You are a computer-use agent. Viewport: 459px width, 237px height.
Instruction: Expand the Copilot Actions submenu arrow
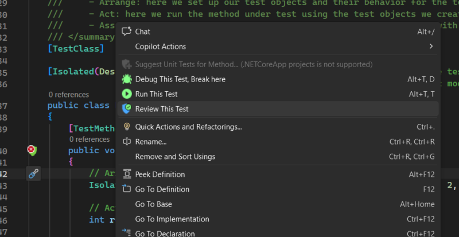pyautogui.click(x=431, y=46)
